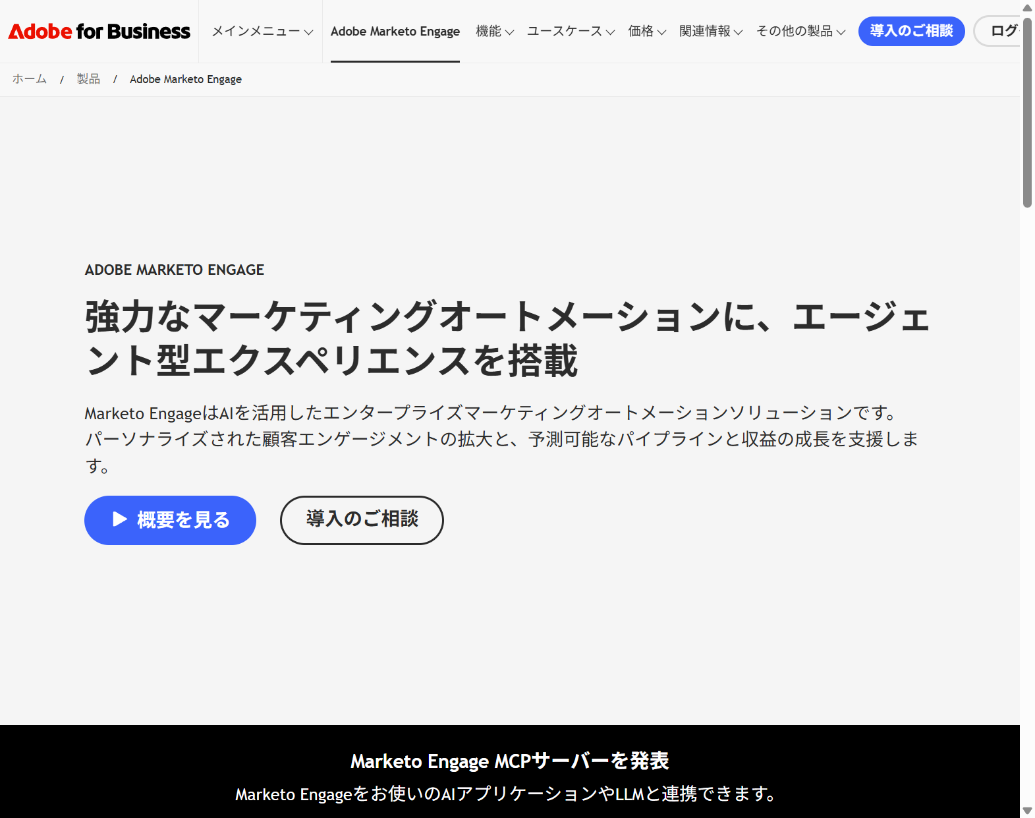Click the scrollbar down arrow

(1027, 810)
